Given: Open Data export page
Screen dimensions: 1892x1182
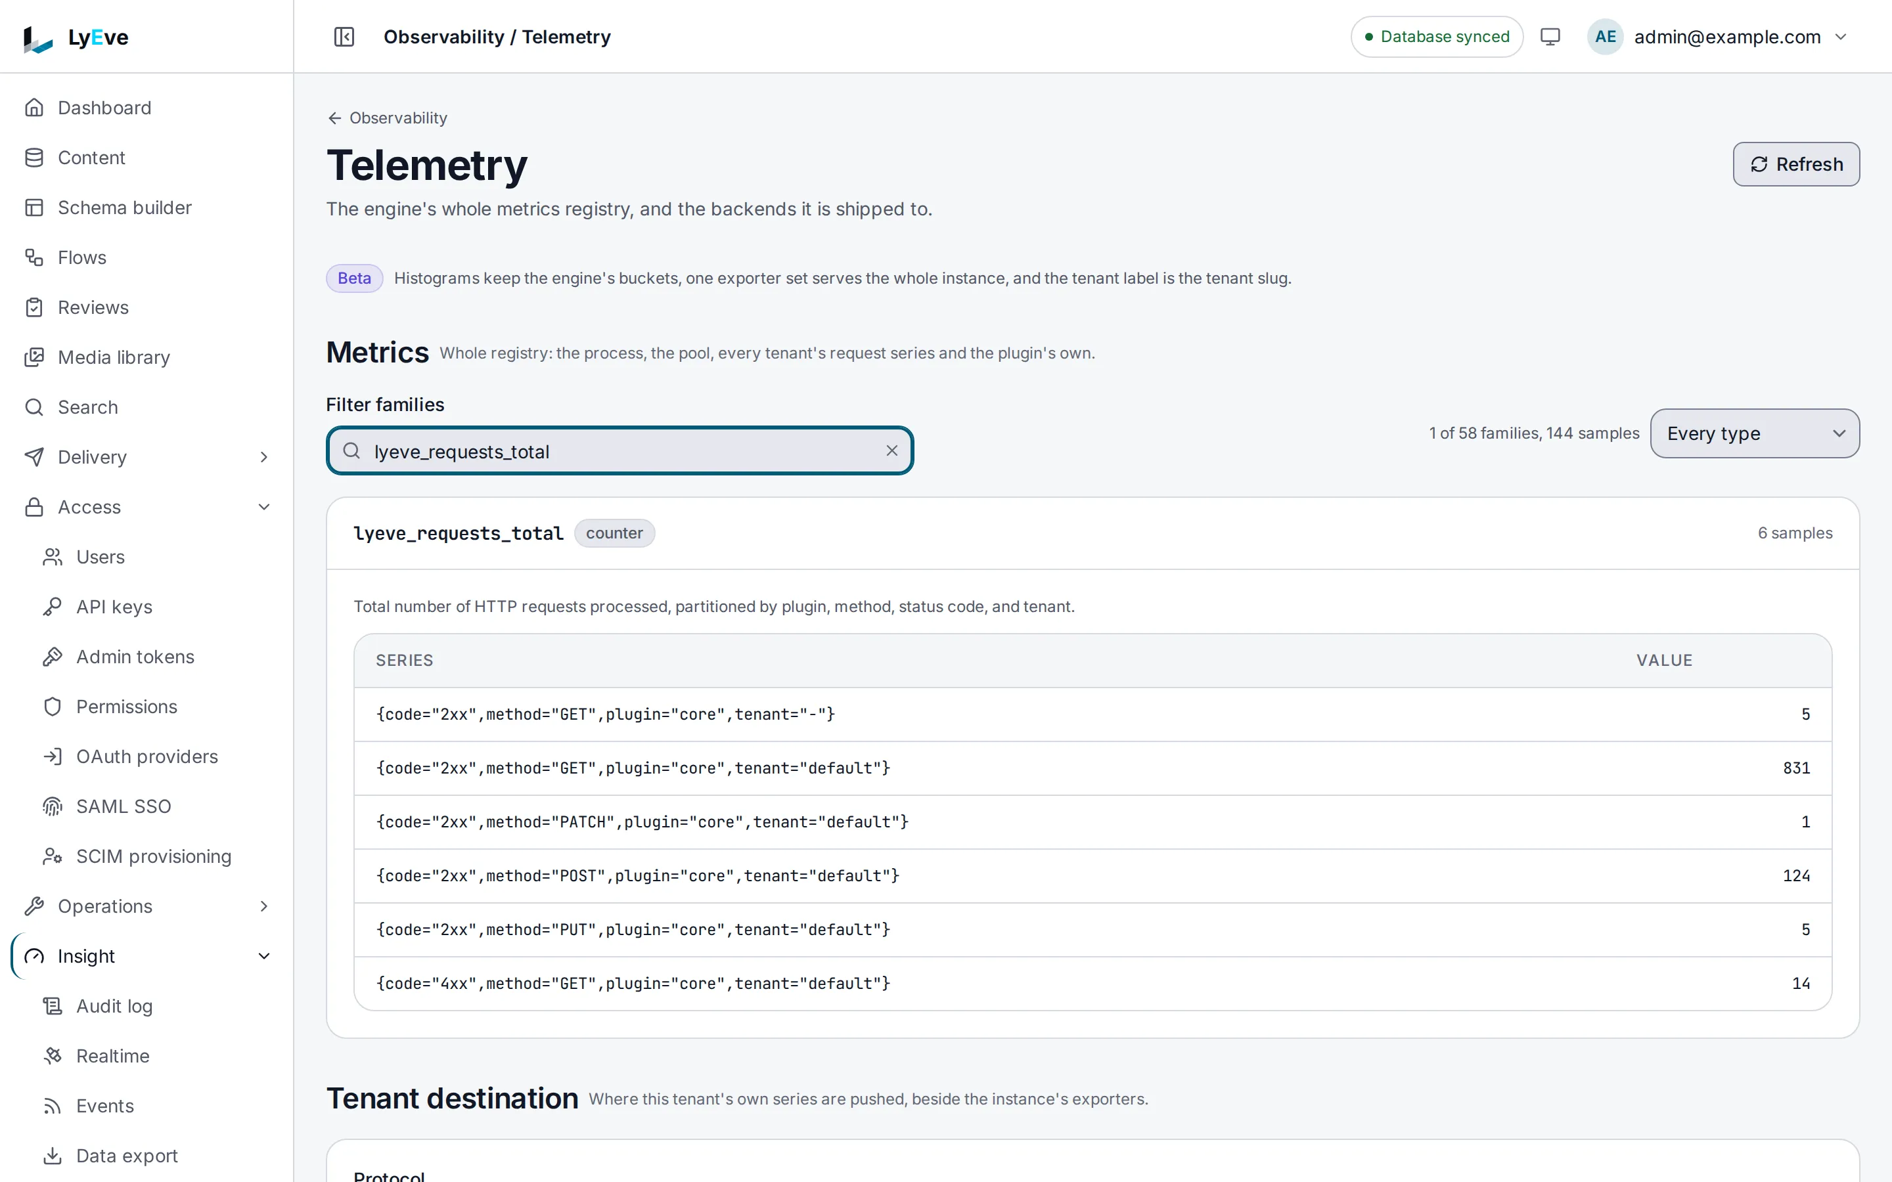Looking at the screenshot, I should [156, 1156].
